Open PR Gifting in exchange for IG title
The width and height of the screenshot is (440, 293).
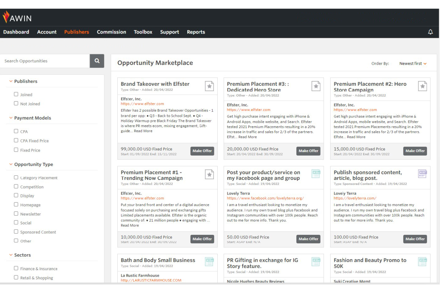point(262,263)
